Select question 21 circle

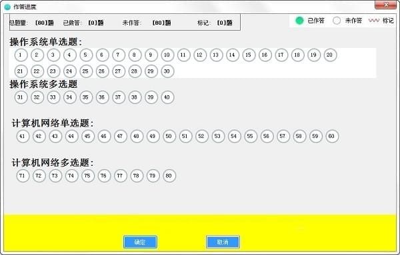pyautogui.click(x=21, y=71)
